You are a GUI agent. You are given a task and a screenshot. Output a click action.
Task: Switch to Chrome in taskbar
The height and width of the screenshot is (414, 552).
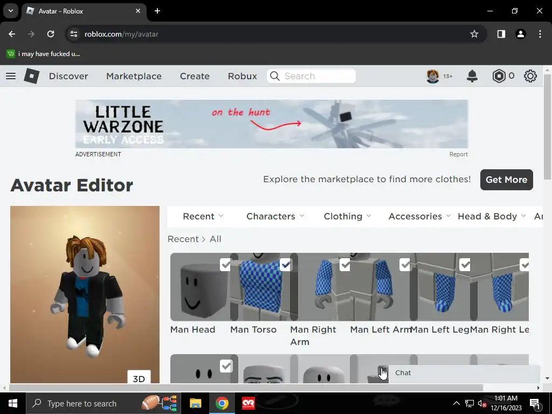click(222, 403)
